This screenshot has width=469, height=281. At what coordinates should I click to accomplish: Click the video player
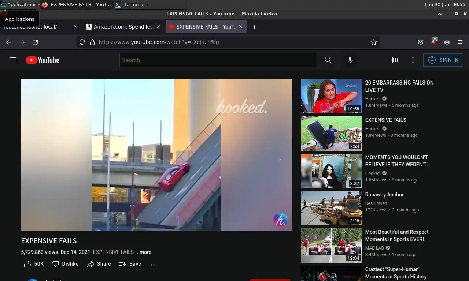coord(156,155)
